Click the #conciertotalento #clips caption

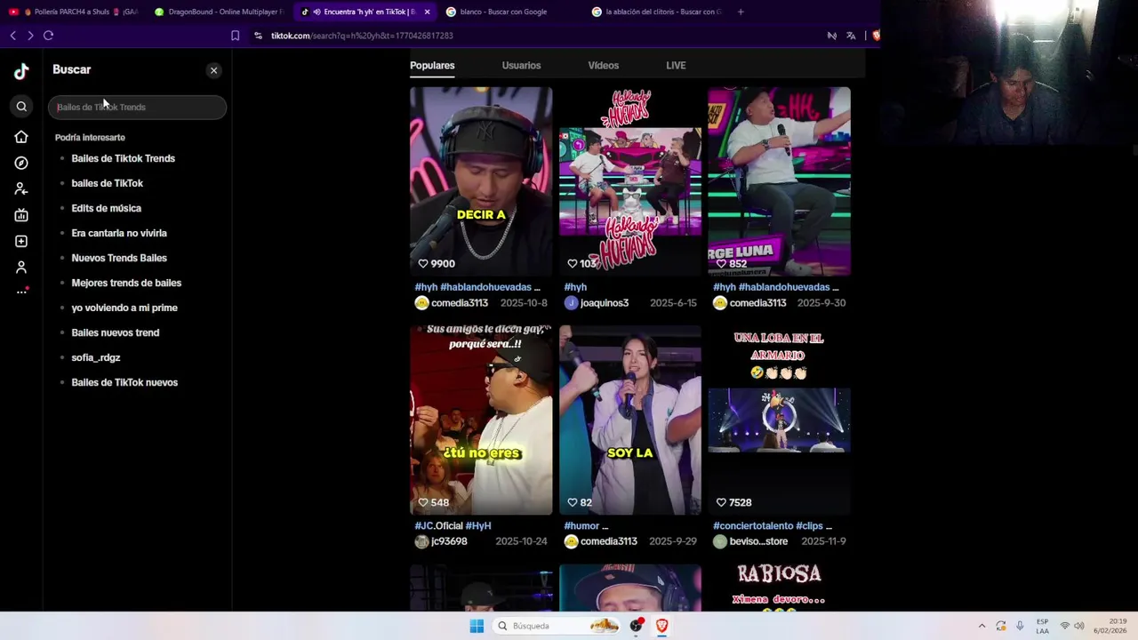pos(773,525)
